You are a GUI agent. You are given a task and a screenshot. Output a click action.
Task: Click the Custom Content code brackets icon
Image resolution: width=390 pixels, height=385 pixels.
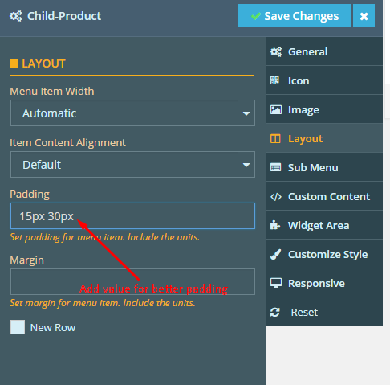click(x=276, y=197)
